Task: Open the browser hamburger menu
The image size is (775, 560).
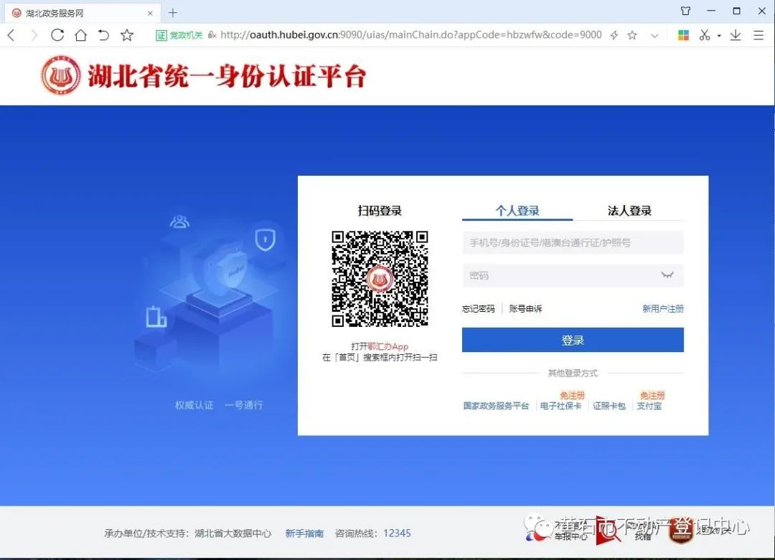Action: pos(758,35)
